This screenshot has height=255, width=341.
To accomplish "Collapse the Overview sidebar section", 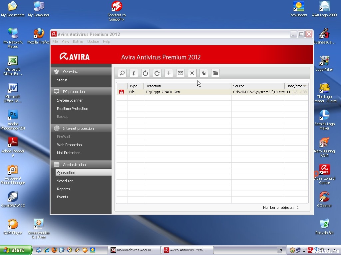I will 81,72.
